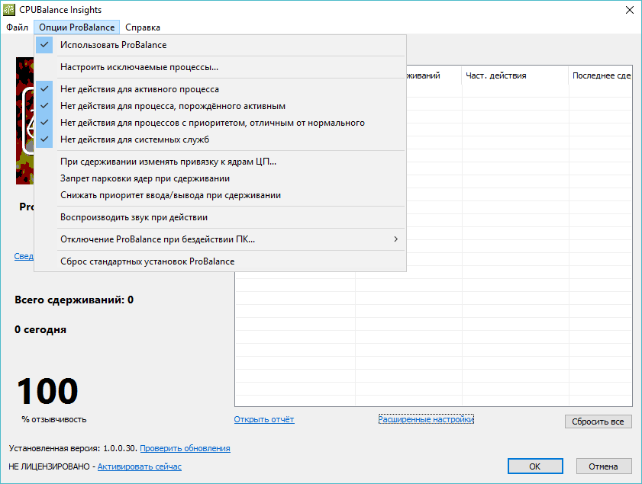The image size is (642, 484).
Task: Click the 0 сегодня text
Action: [x=40, y=329]
